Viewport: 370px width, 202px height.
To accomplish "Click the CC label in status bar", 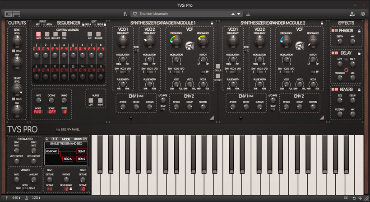I will click(346, 198).
